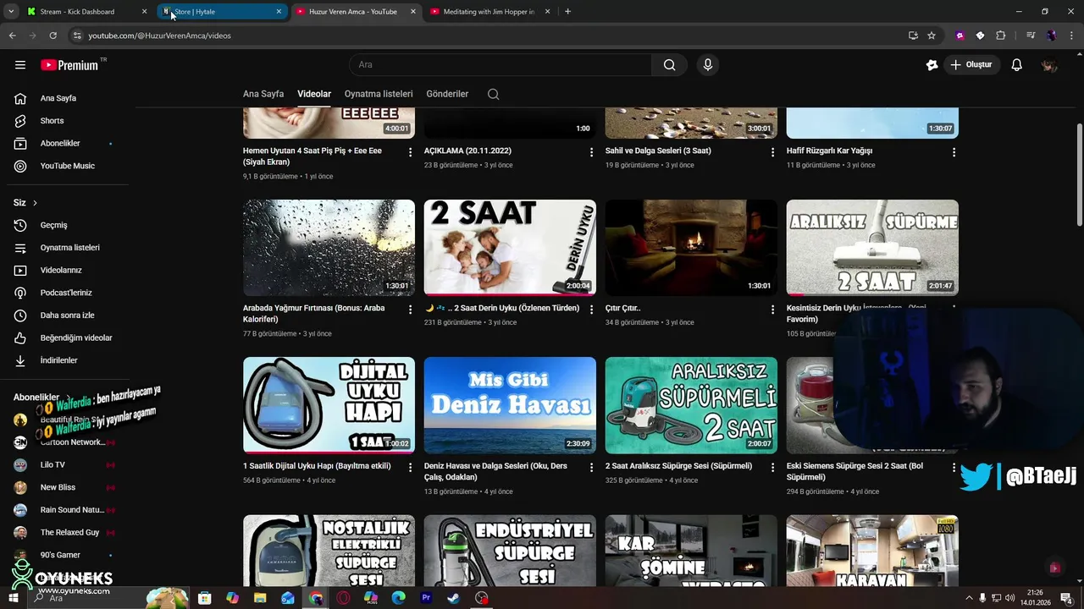The width and height of the screenshot is (1084, 609).
Task: Open a new browser tab
Action: [x=567, y=12]
